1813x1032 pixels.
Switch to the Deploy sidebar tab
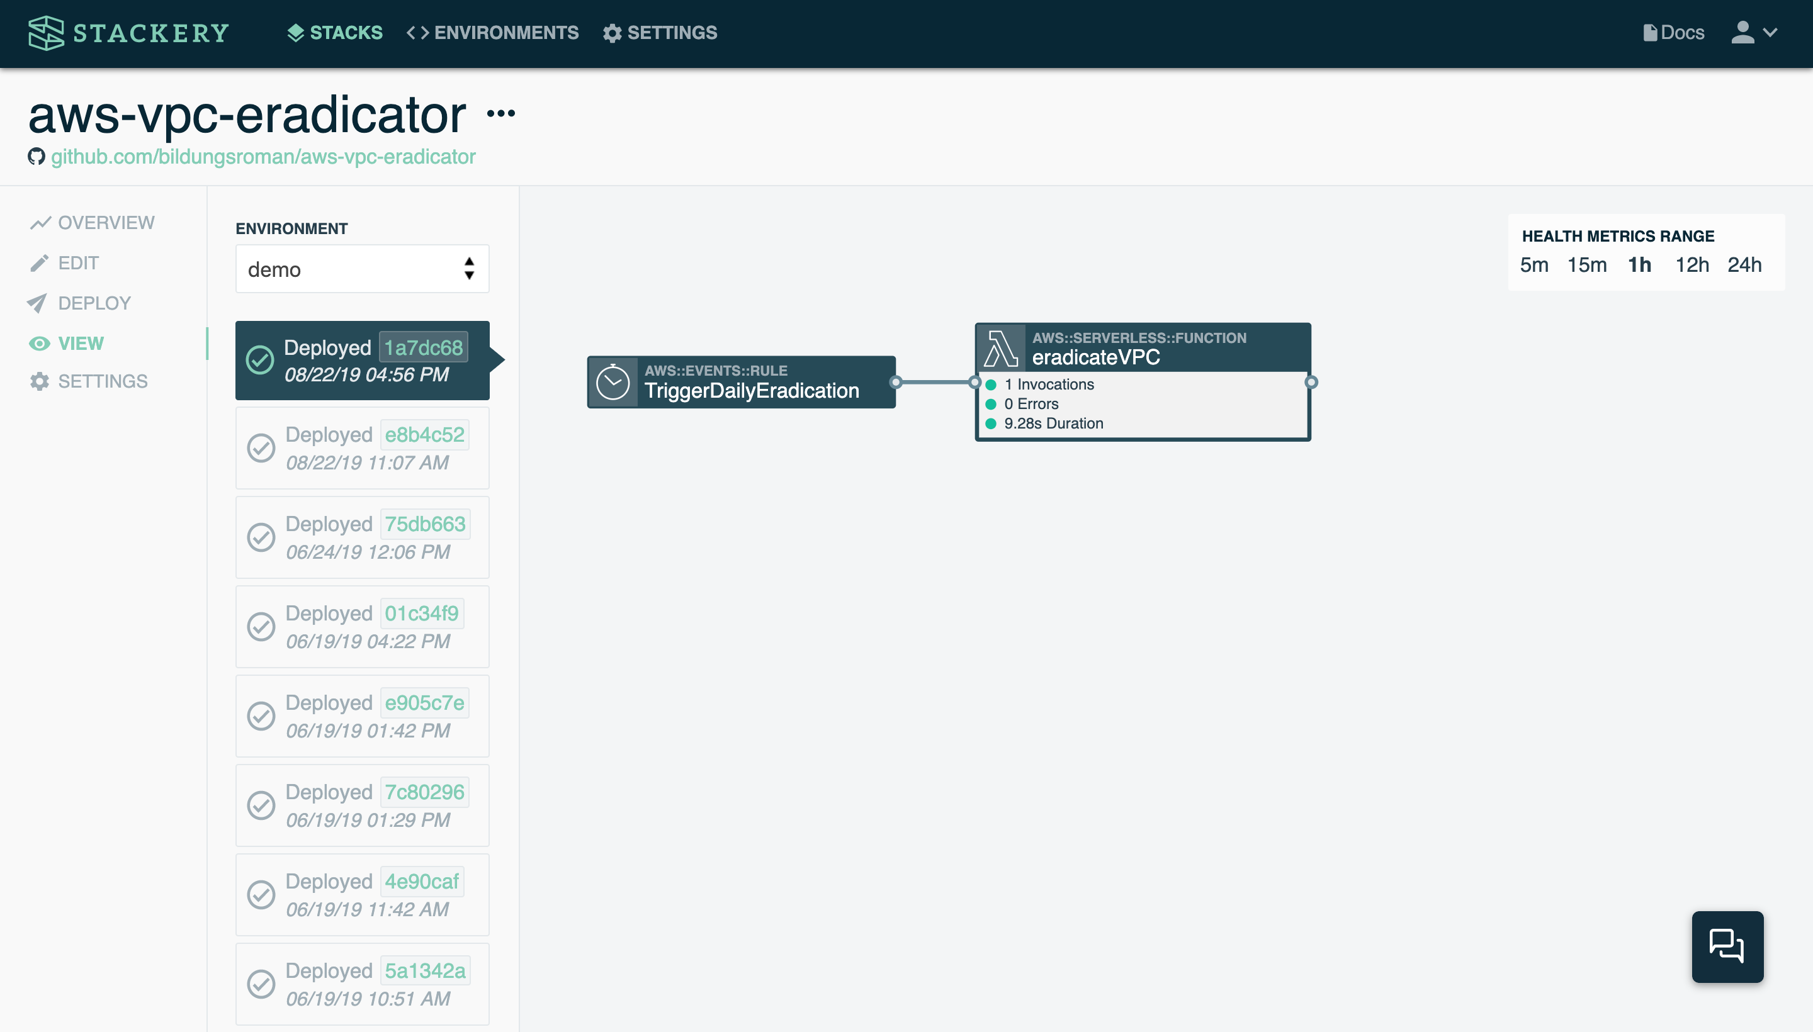(79, 303)
